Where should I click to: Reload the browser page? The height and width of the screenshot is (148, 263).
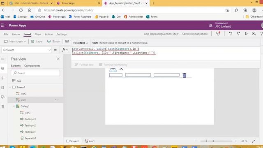21,10
